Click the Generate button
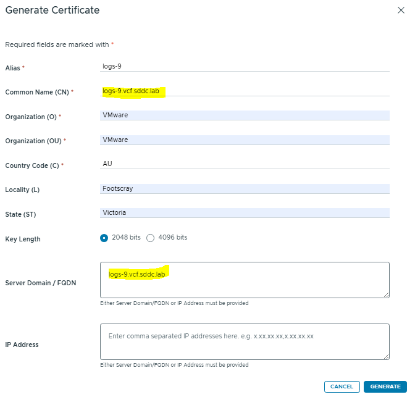415x397 pixels. [x=385, y=387]
